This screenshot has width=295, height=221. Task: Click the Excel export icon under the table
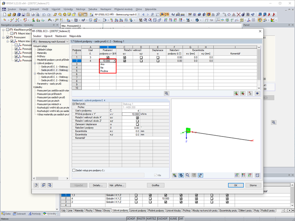click(236, 93)
